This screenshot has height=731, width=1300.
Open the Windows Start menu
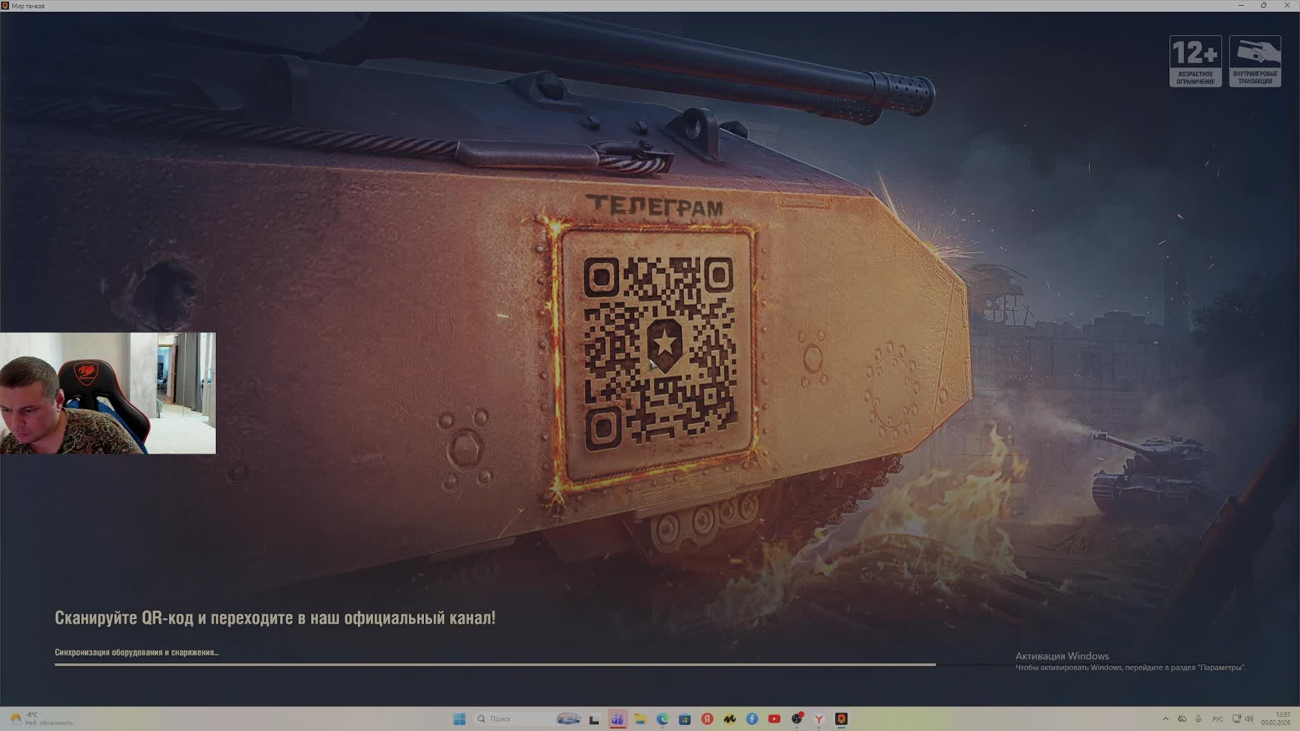460,719
